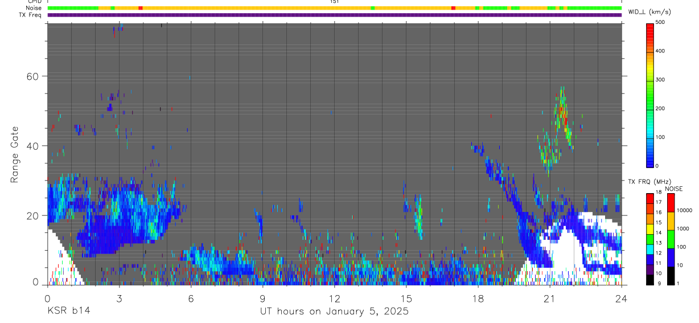Click the TX FRQ (MHz) color legend

(651, 239)
